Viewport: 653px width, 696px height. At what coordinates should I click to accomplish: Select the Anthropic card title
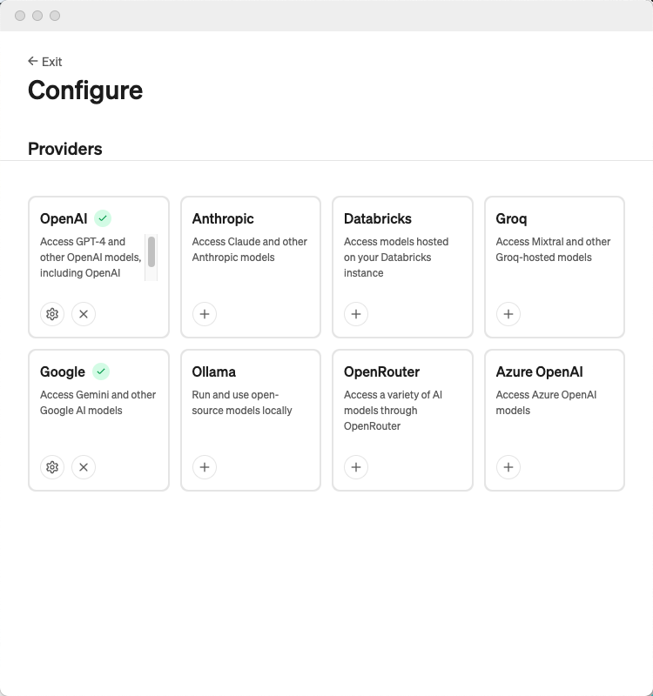click(x=223, y=219)
